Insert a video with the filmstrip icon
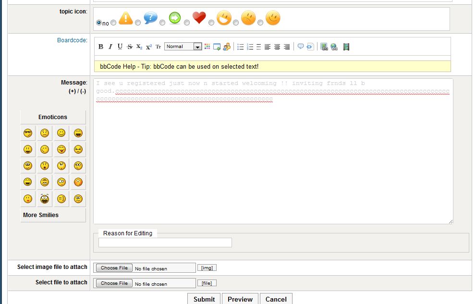Image resolution: width=476 pixels, height=304 pixels. [346, 47]
